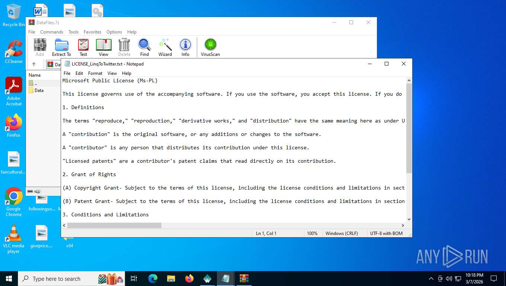Screen dimensions: 506x286
Task: Click scroll left arrow in Notepad
Action: [x=64, y=225]
